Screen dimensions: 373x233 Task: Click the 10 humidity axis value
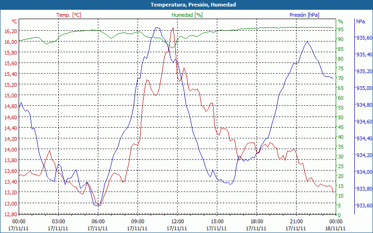pos(341,196)
